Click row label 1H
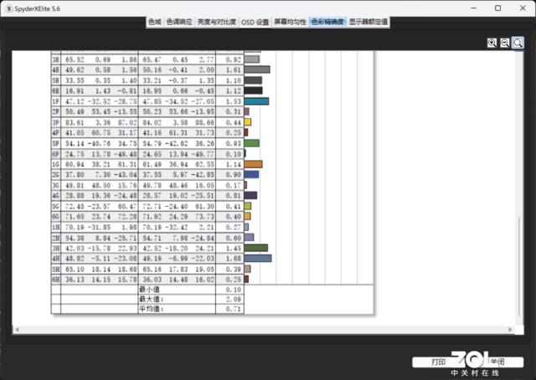Image resolution: width=536 pixels, height=380 pixels. [x=56, y=228]
